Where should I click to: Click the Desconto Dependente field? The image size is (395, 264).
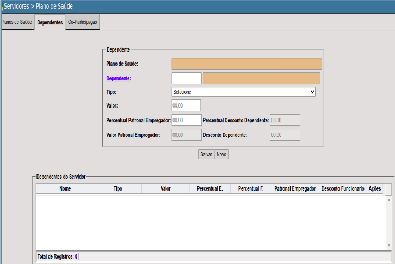tap(285, 134)
